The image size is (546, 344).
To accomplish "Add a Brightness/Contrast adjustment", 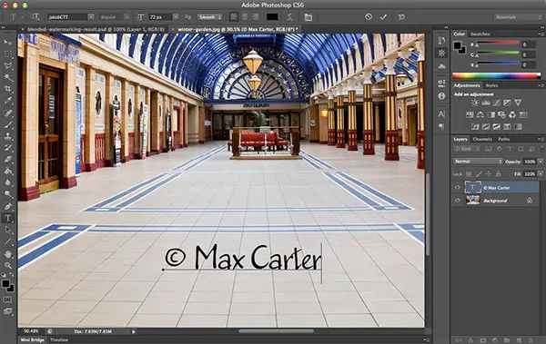I will point(475,103).
